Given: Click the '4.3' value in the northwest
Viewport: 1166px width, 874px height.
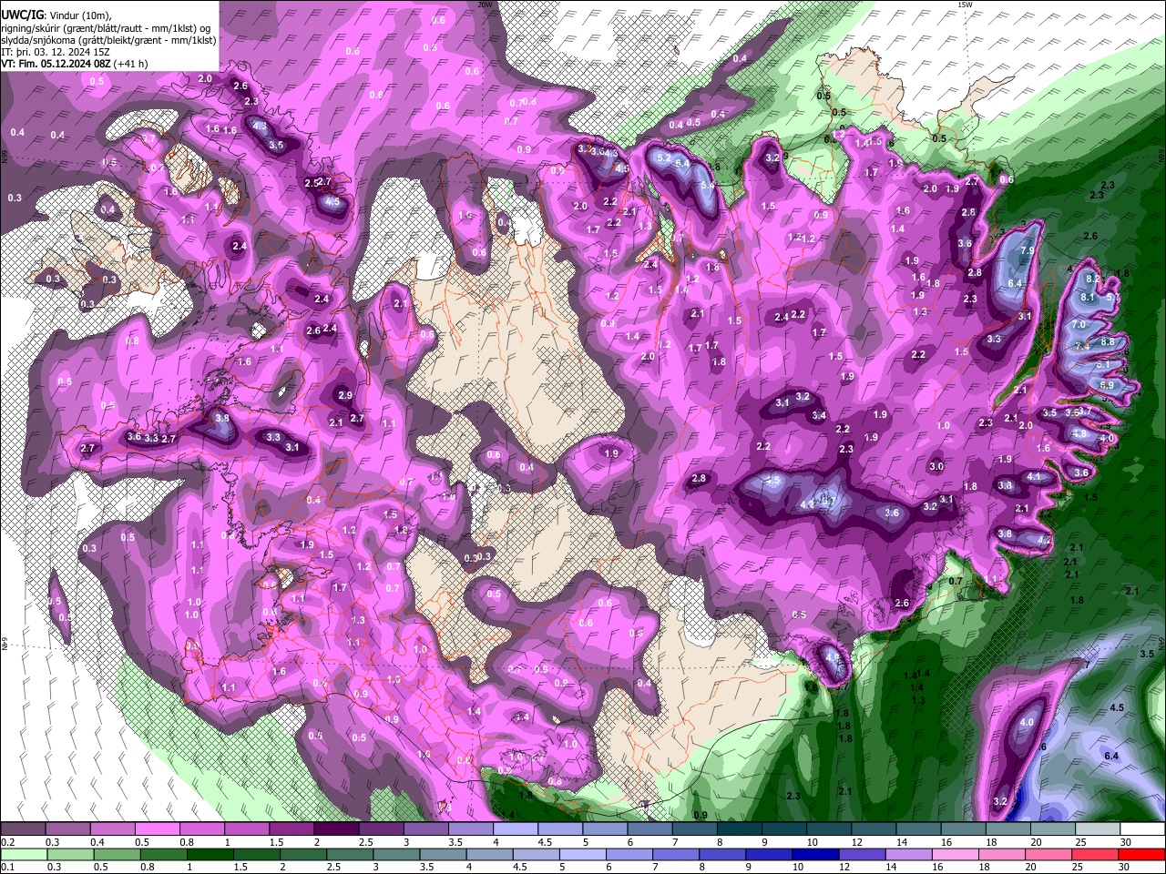Looking at the screenshot, I should click(x=259, y=127).
